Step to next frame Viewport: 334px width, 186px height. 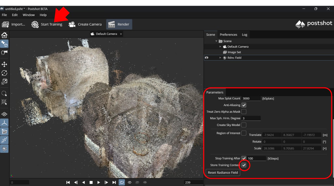[x=106, y=182]
